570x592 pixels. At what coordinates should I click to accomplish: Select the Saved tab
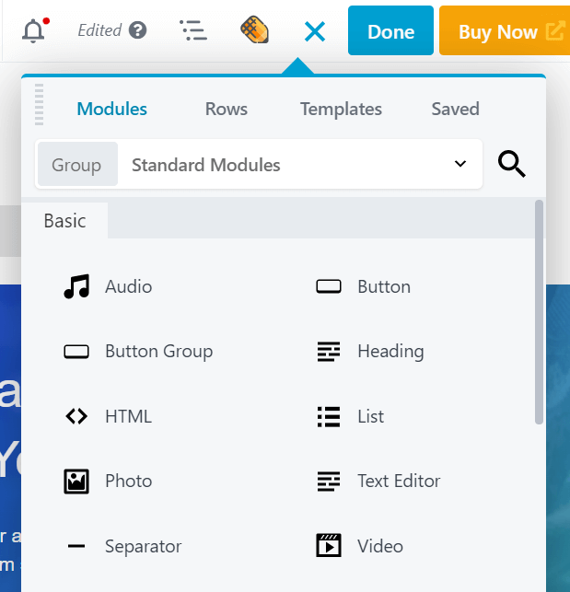click(x=455, y=109)
